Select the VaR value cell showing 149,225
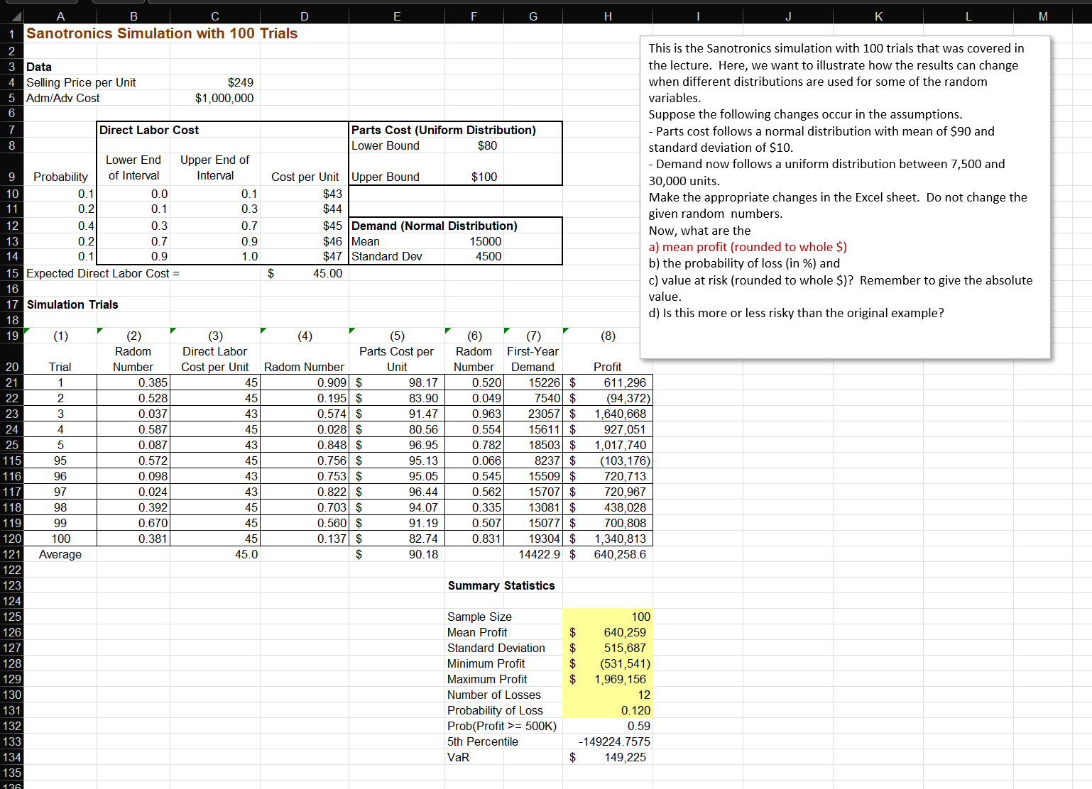Viewport: 1092px width, 789px height. coord(607,757)
